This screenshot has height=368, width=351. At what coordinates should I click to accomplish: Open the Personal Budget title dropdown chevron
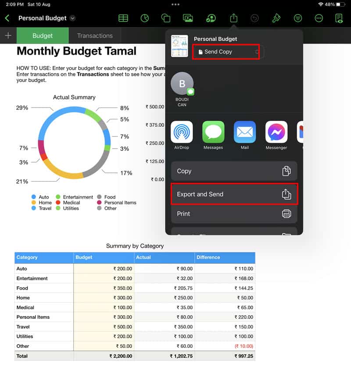[x=73, y=18]
